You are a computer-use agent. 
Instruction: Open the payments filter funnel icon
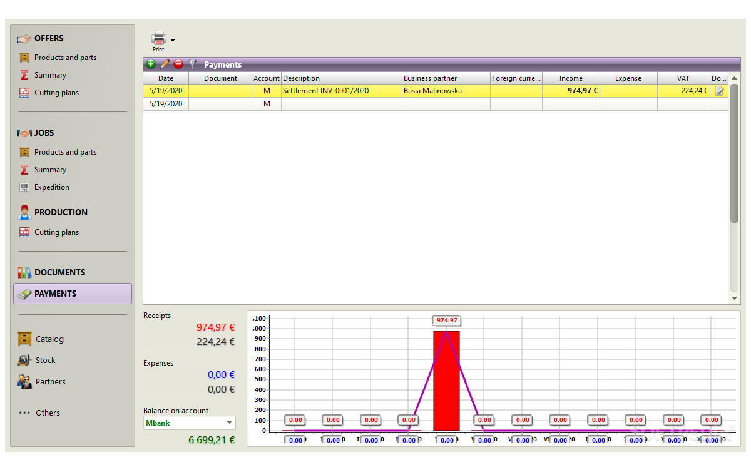pyautogui.click(x=193, y=64)
